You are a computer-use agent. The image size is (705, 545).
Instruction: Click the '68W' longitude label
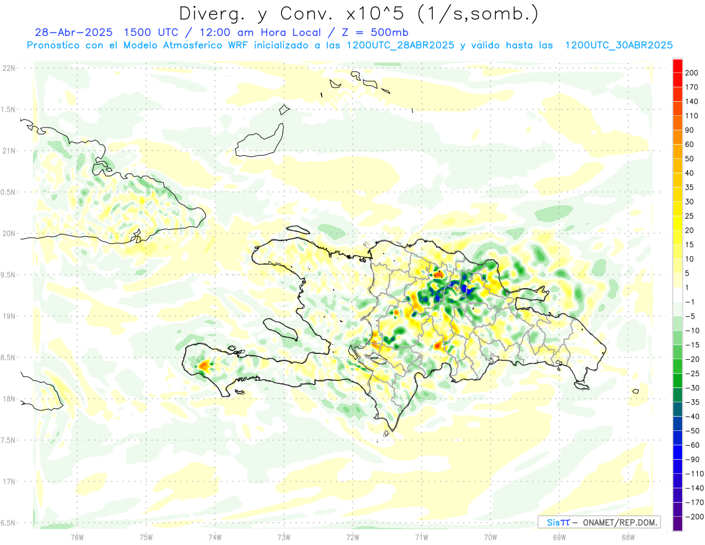(x=628, y=537)
